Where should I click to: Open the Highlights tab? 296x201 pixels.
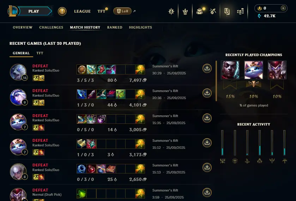pos(140,28)
